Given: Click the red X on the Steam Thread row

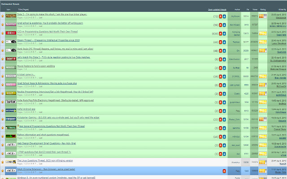Looking at the screenshot, I should coord(219,41).
